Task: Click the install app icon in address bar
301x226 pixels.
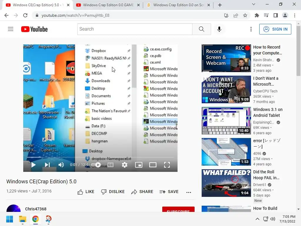Action: [x=226, y=15]
